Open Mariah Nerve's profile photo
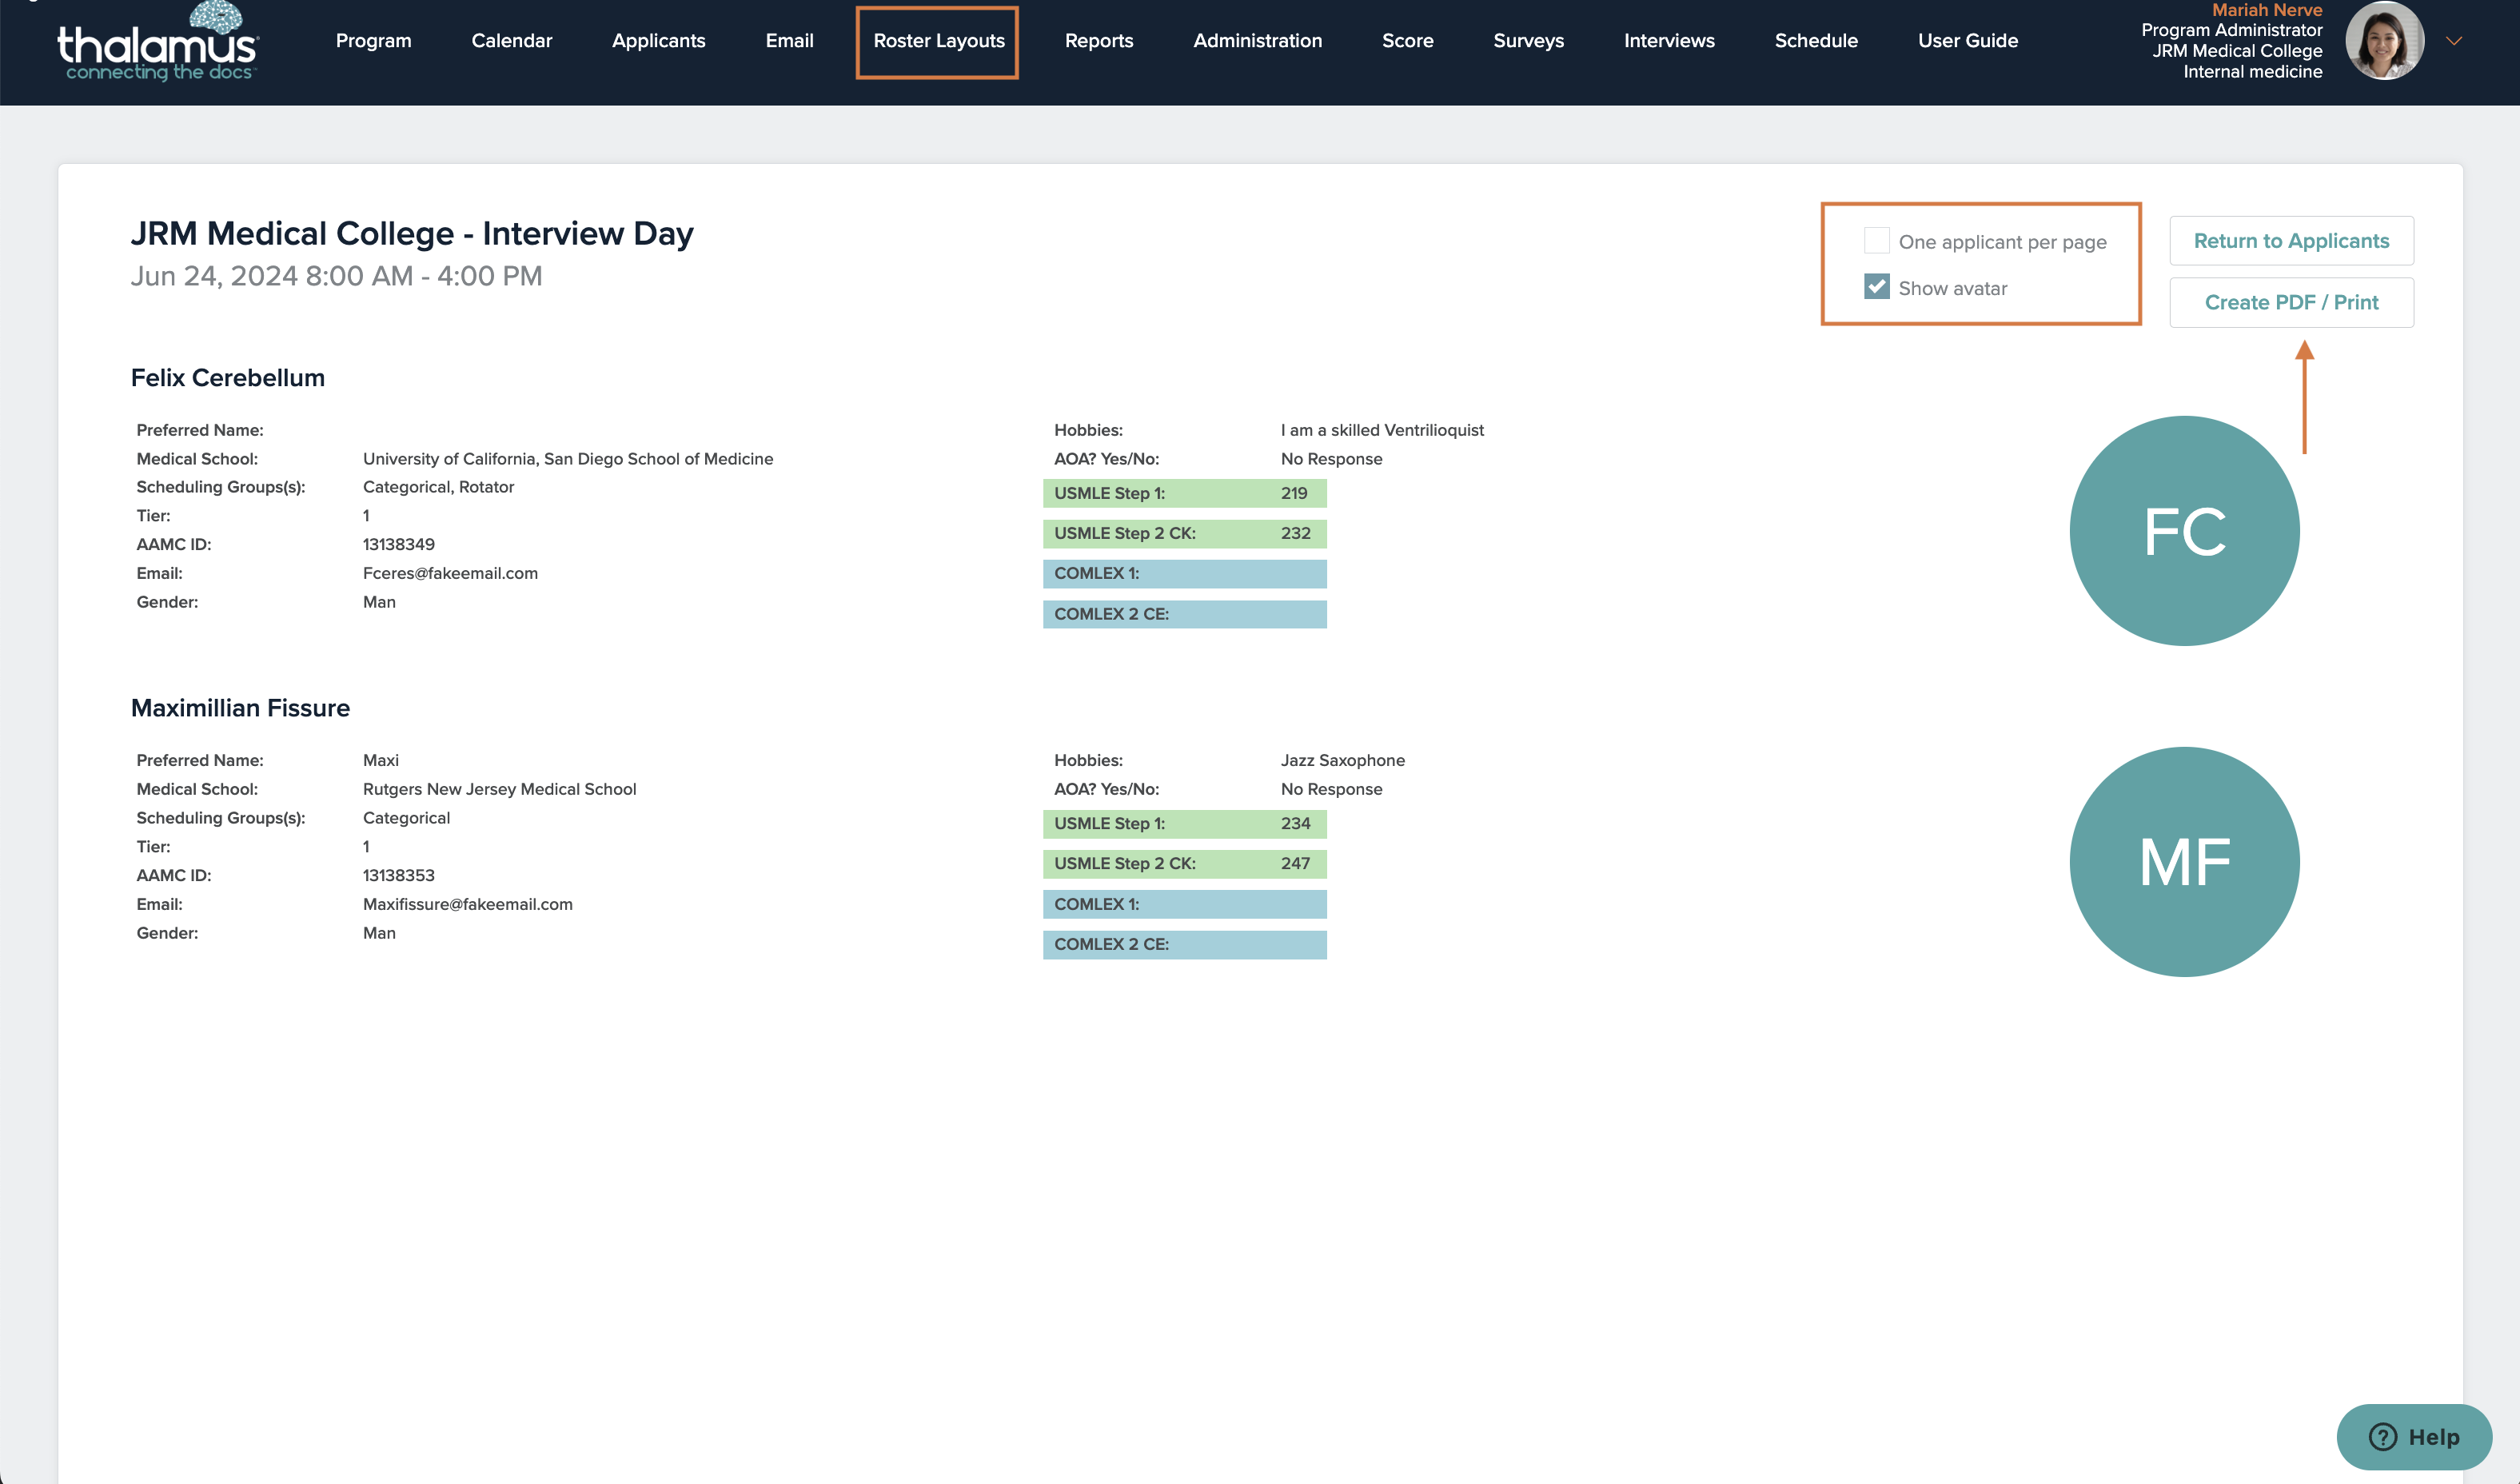The image size is (2520, 1484). 2384,41
